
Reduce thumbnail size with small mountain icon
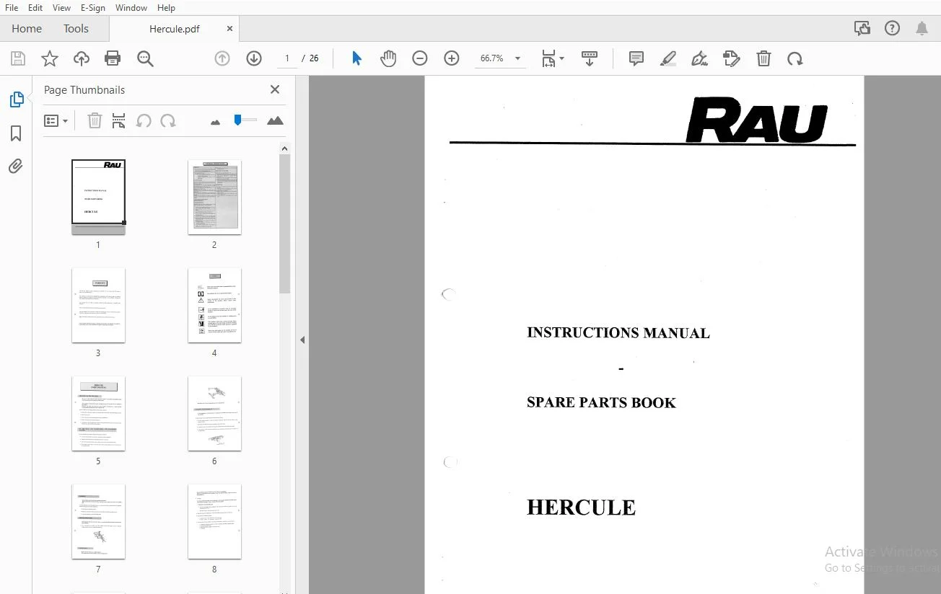click(x=215, y=122)
